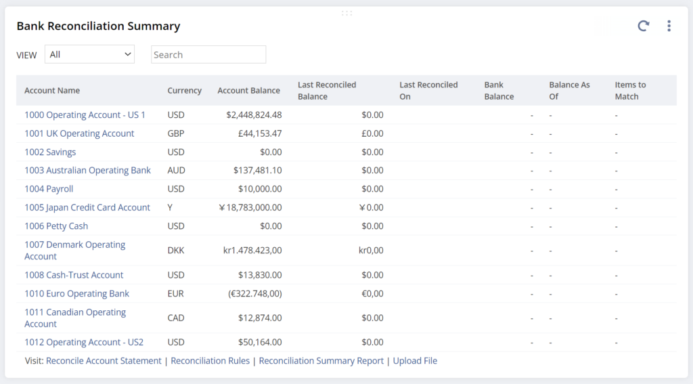Click the Upload File link
The width and height of the screenshot is (693, 384).
click(415, 361)
